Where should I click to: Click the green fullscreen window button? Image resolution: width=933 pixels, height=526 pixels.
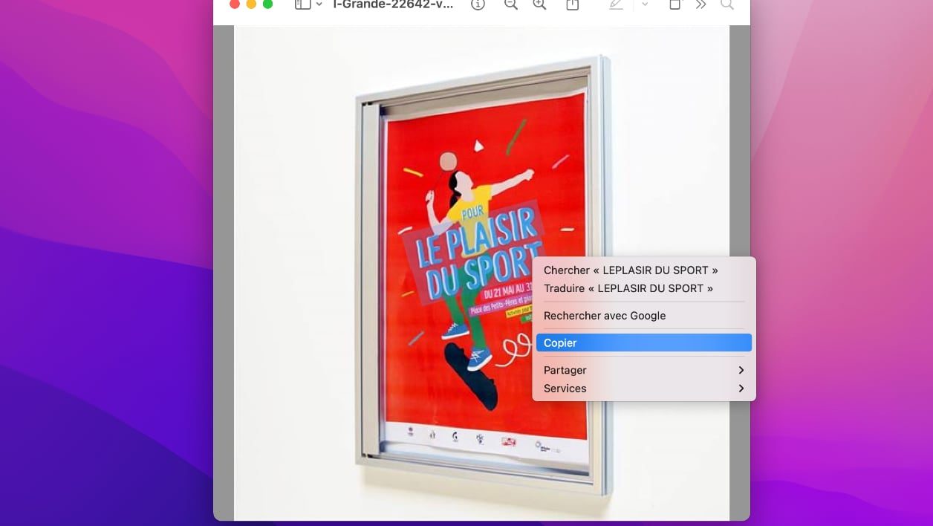click(x=267, y=4)
